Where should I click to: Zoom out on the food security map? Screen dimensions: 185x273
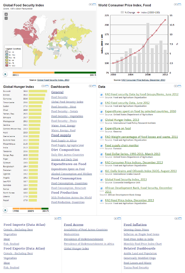pyautogui.click(x=6, y=18)
